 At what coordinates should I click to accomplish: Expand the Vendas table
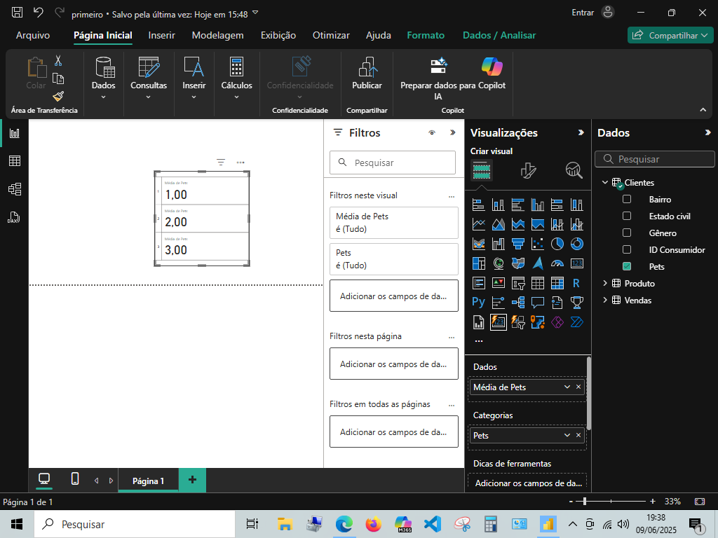605,300
